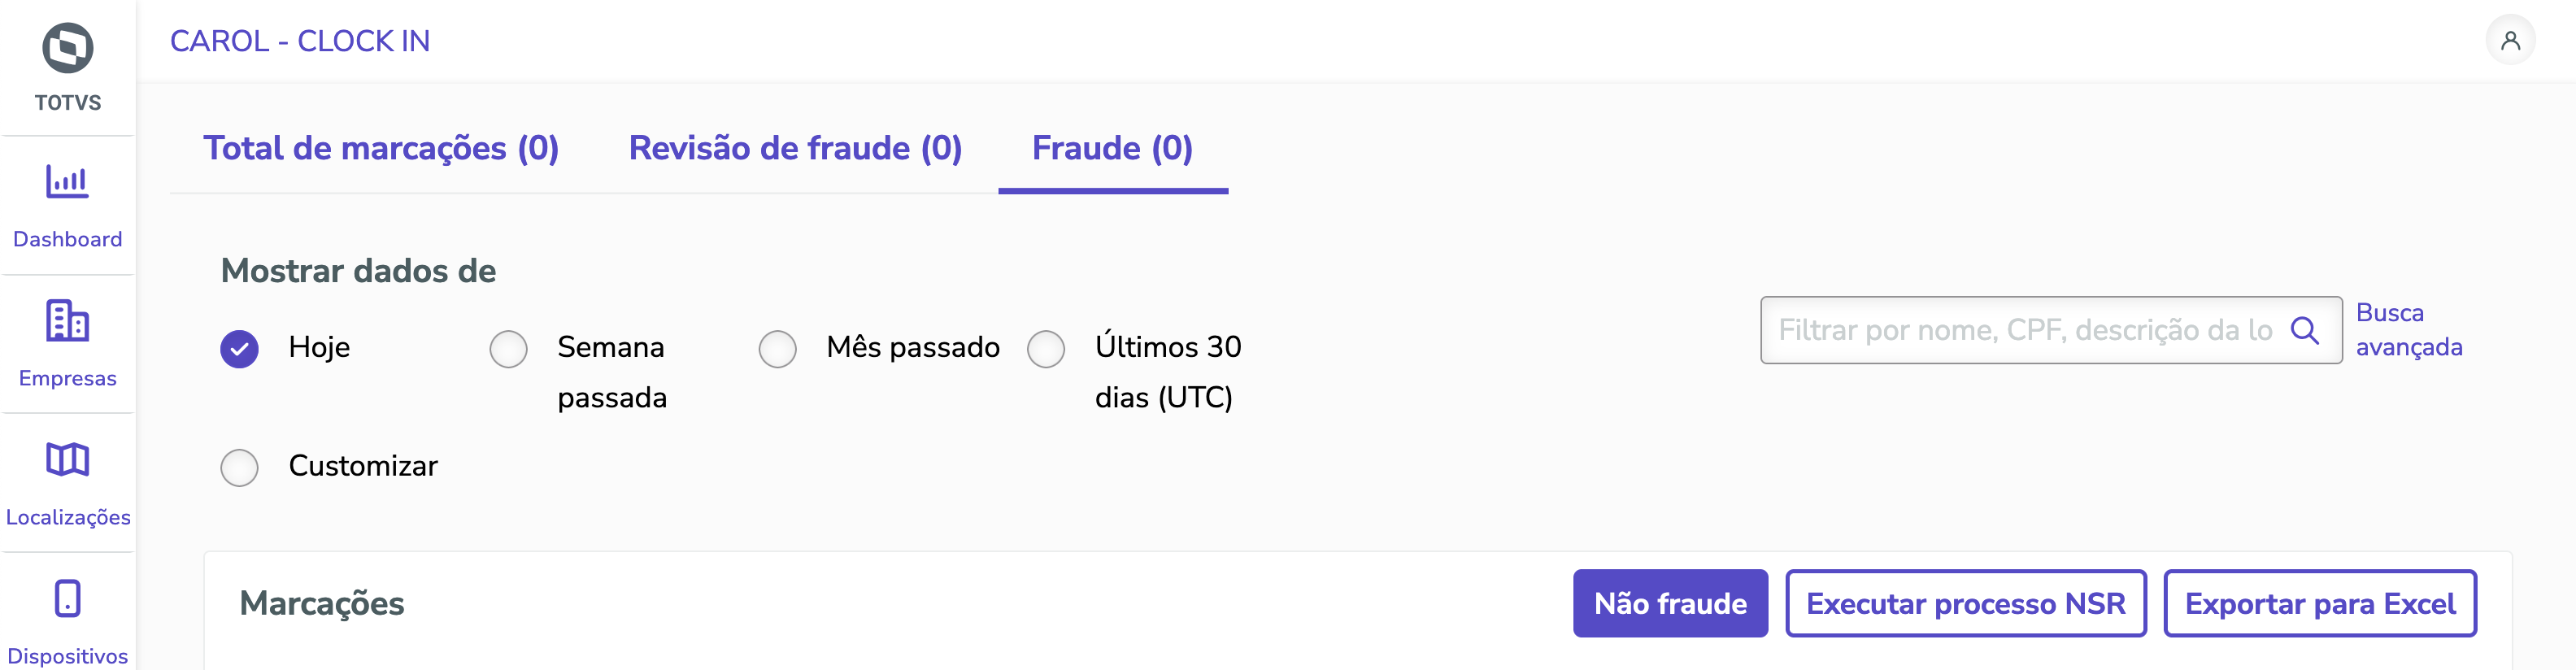The height and width of the screenshot is (670, 2576).
Task: Open Empresas building icon
Action: pyautogui.click(x=67, y=321)
